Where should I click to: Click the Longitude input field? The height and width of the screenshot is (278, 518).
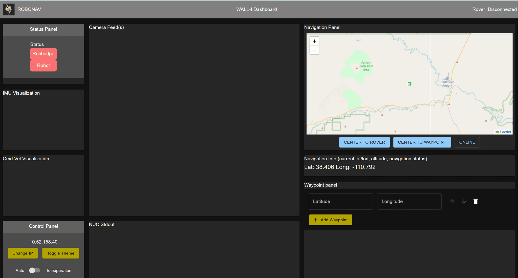point(409,201)
